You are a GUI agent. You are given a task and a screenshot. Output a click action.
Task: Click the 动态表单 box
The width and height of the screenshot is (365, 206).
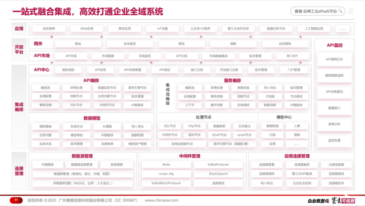pyautogui.click(x=49, y=29)
